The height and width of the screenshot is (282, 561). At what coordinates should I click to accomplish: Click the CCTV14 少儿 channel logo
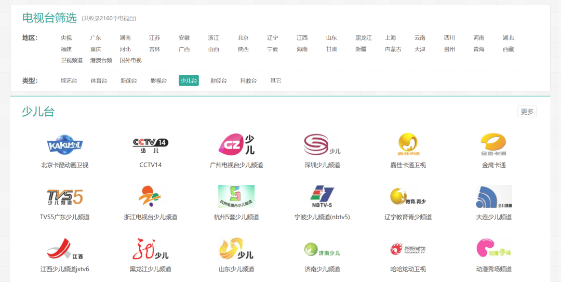(x=151, y=144)
